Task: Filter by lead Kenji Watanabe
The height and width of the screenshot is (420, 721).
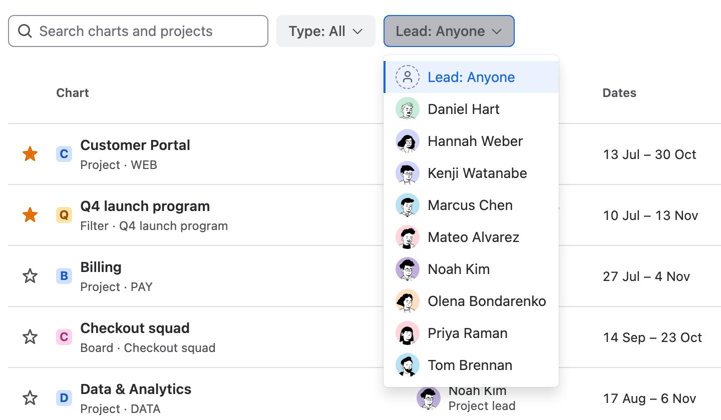Action: coord(471,173)
